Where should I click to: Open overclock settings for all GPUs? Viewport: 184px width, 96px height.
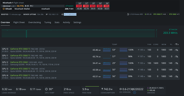[x=177, y=44]
